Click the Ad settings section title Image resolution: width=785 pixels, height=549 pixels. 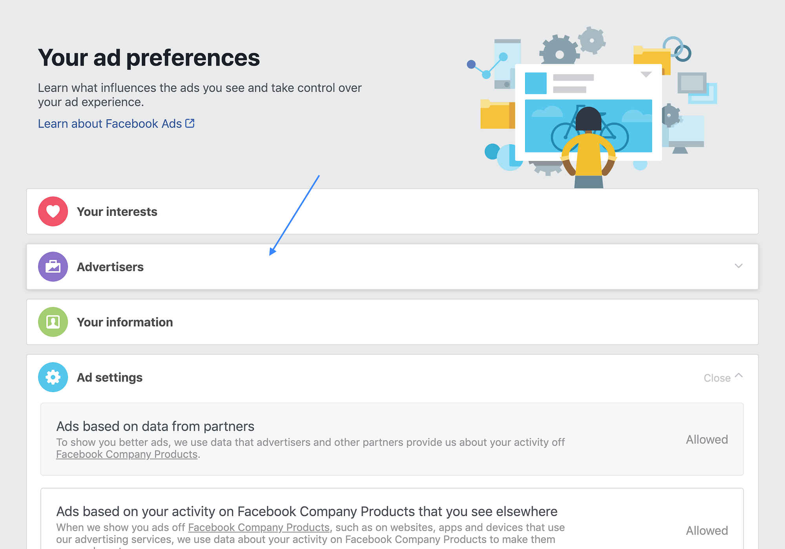tap(110, 378)
